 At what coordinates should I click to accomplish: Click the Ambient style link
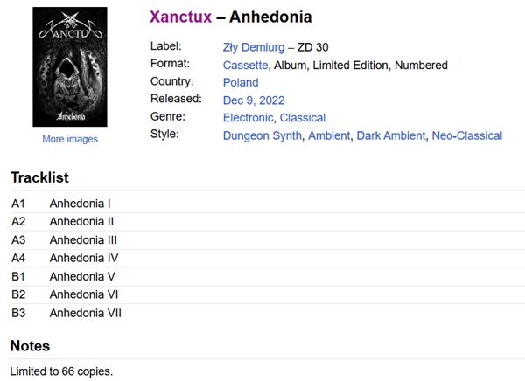(329, 135)
